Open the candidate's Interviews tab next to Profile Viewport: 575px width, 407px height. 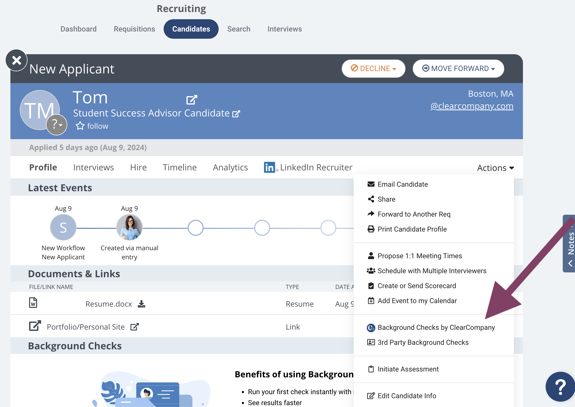click(93, 167)
